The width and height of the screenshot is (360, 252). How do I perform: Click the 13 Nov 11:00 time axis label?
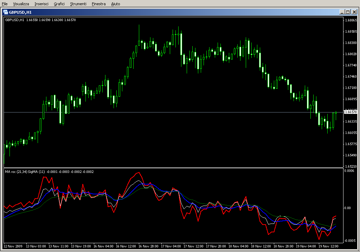coord(58,246)
